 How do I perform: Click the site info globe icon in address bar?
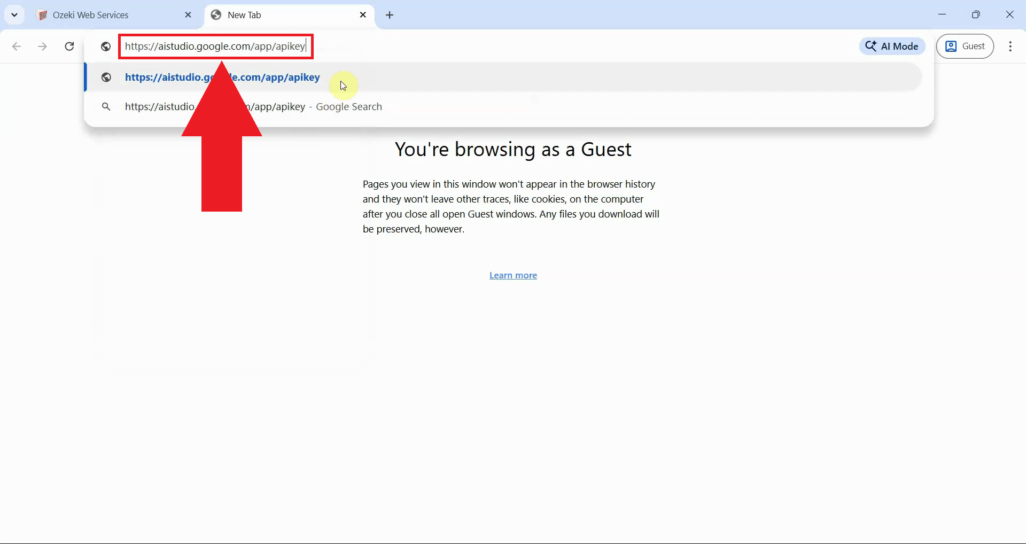tap(105, 46)
